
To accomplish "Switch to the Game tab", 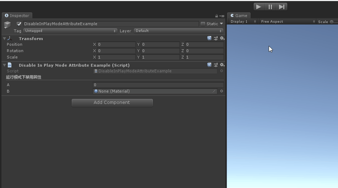I will (x=239, y=16).
